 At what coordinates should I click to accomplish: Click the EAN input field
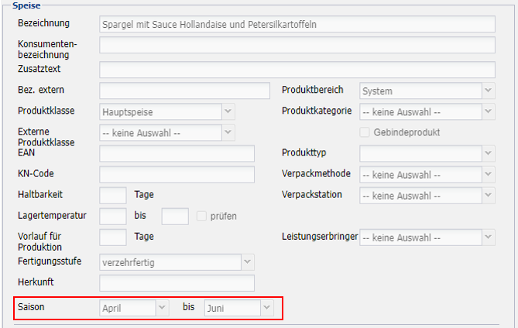[177, 153]
